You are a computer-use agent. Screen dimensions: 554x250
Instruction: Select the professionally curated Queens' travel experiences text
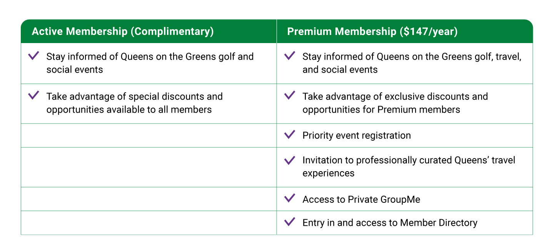(x=409, y=167)
